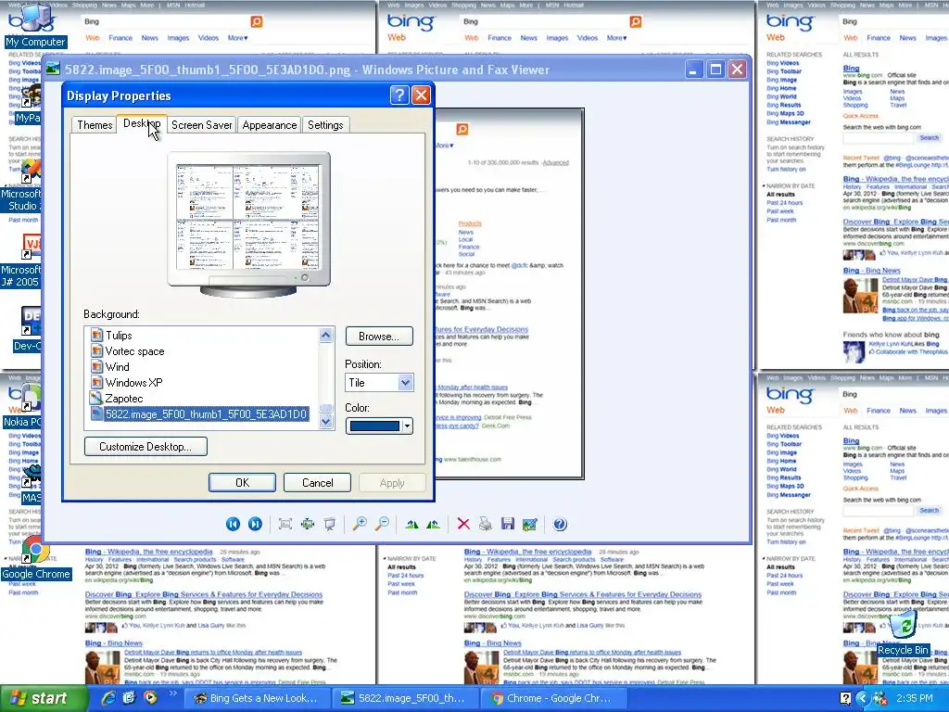This screenshot has height=712, width=949.
Task: Click the second quick launch icon
Action: 129,698
